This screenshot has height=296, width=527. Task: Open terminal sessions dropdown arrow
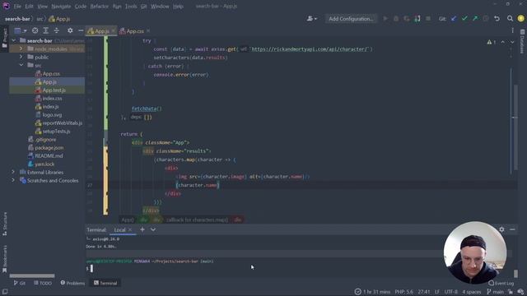point(153,229)
